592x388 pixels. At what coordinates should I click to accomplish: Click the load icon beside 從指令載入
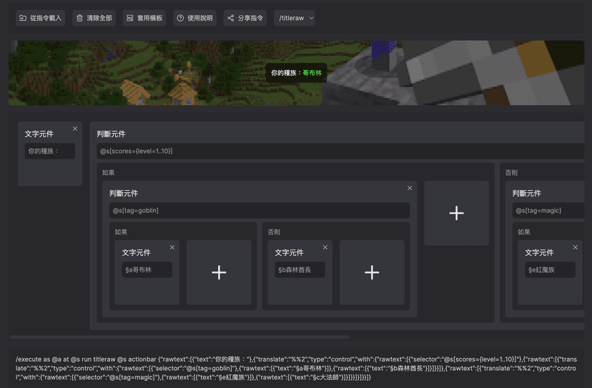(23, 18)
